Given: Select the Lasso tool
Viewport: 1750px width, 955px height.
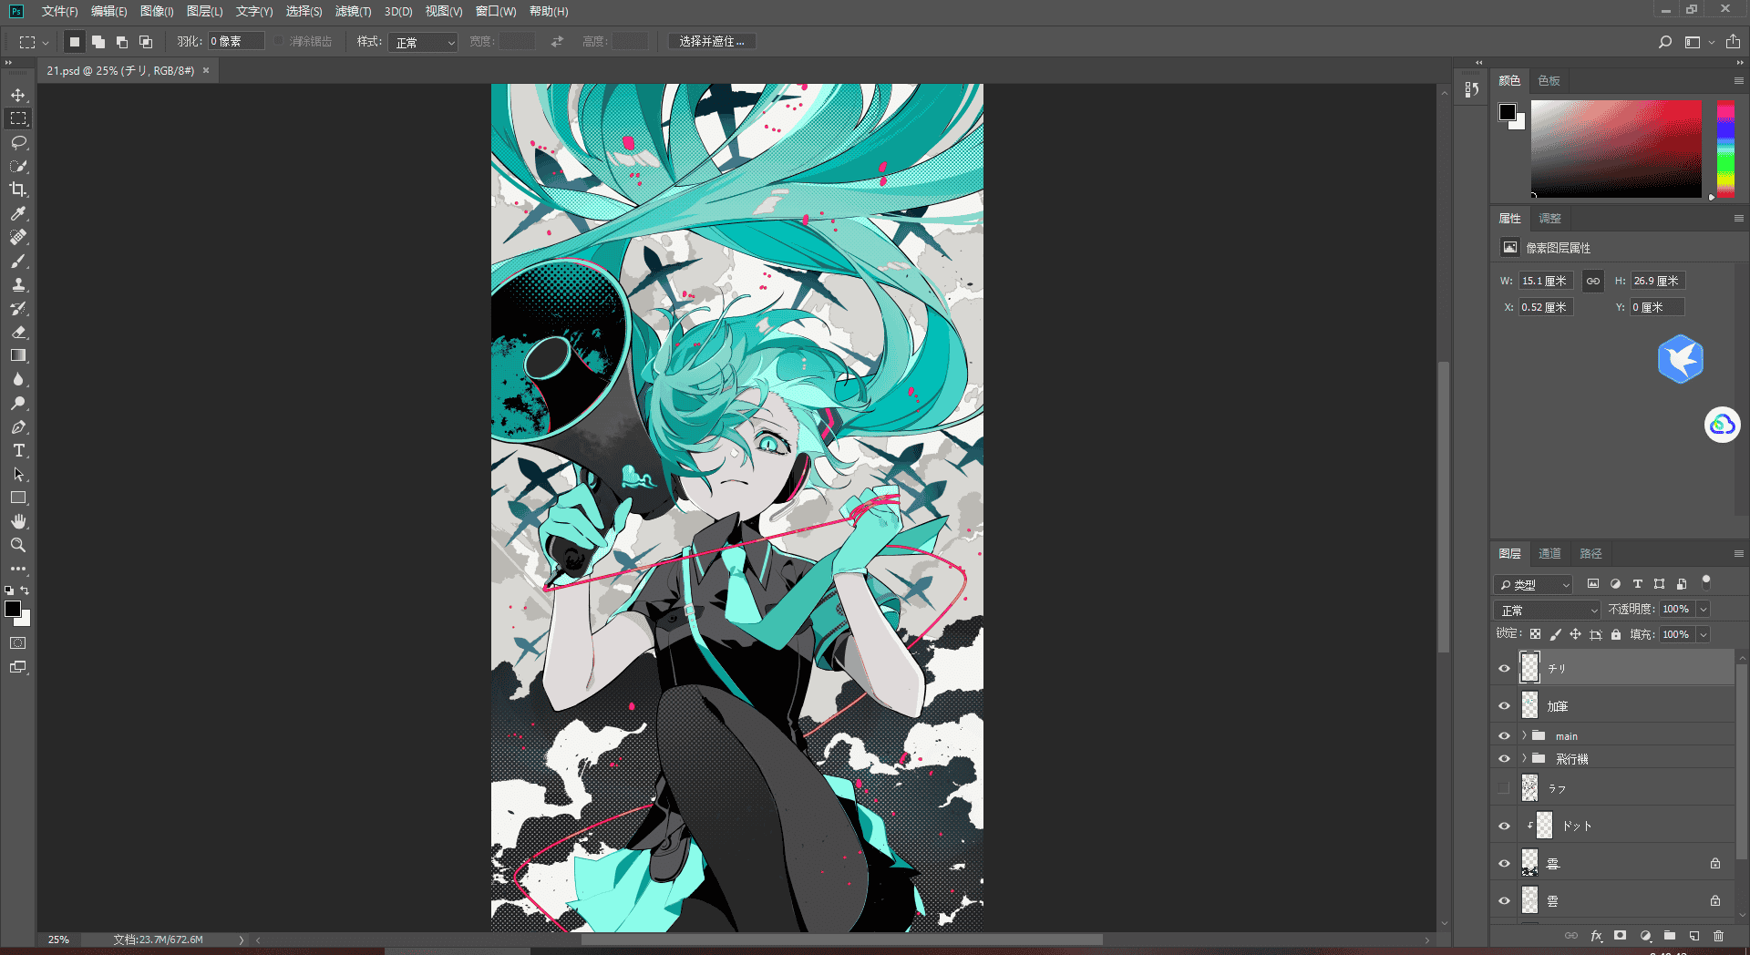Looking at the screenshot, I should point(18,142).
